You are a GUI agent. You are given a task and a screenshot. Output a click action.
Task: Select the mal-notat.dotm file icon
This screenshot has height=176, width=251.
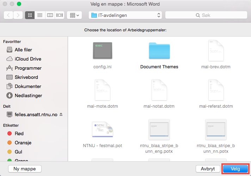pos(159,90)
